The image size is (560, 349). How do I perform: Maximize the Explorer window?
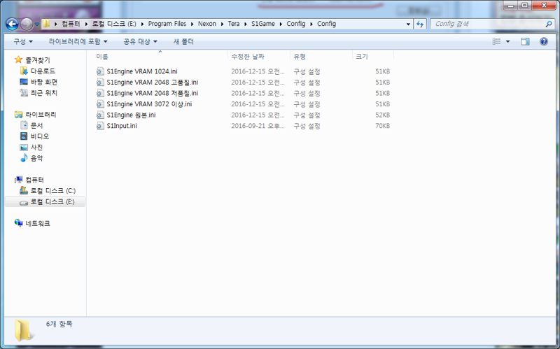pyautogui.click(x=524, y=5)
